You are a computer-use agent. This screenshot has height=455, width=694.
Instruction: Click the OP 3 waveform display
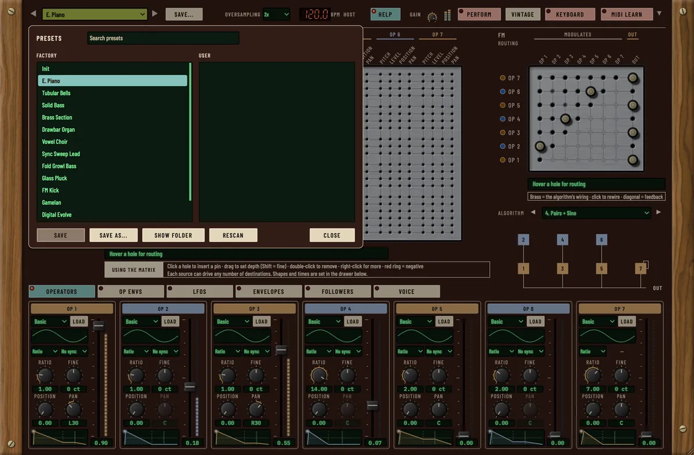[242, 336]
